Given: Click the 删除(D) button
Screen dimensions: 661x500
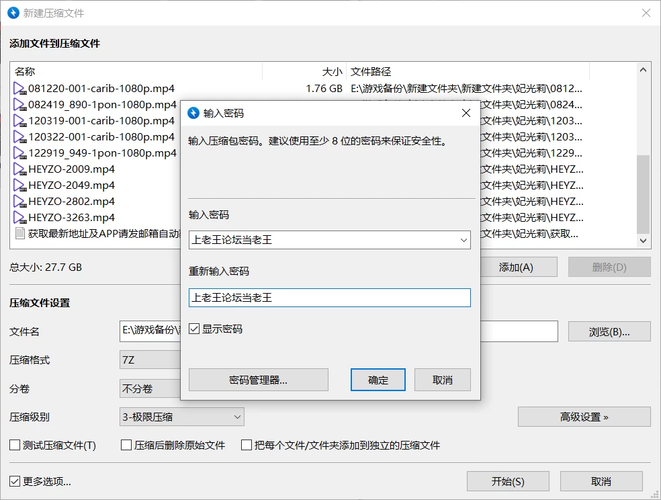Looking at the screenshot, I should point(609,267).
